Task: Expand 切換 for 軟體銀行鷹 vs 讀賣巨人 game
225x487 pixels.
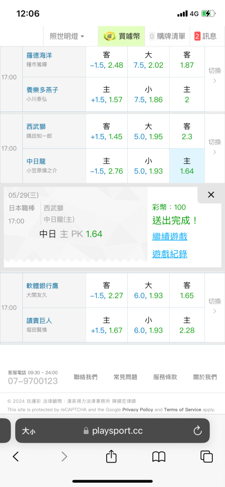Action: pyautogui.click(x=214, y=306)
